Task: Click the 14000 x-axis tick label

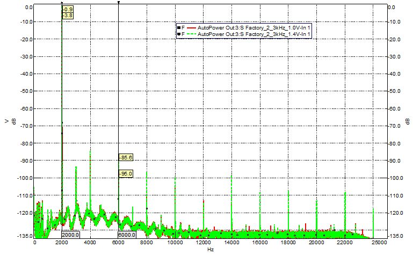Action: pyautogui.click(x=231, y=243)
